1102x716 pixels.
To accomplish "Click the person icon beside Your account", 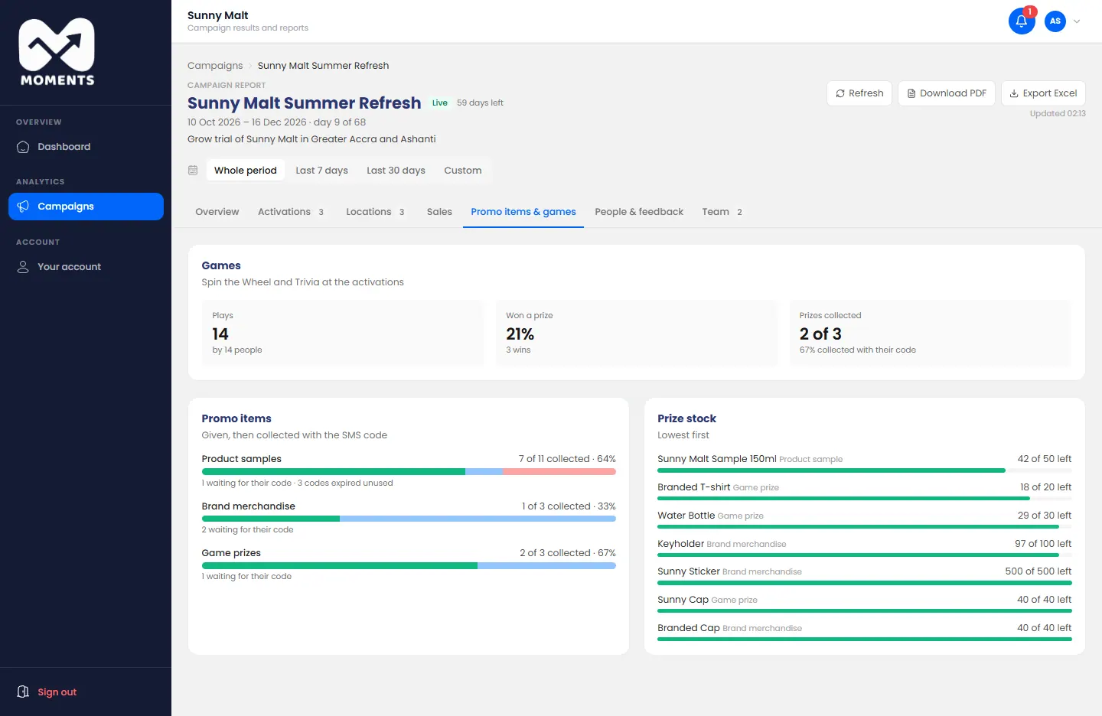I will pyautogui.click(x=23, y=267).
